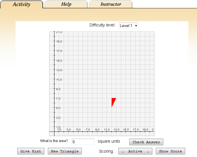Click the y-axis label 17.0
197x157 pixels.
(x=59, y=51)
